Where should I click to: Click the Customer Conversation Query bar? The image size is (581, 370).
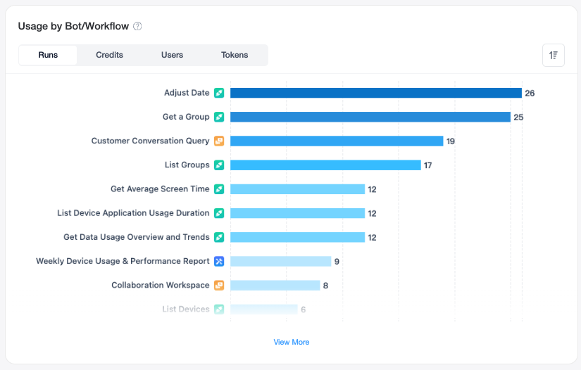(337, 141)
